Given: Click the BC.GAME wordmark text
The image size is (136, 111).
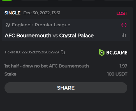Looking at the screenshot, I should [x=117, y=53].
